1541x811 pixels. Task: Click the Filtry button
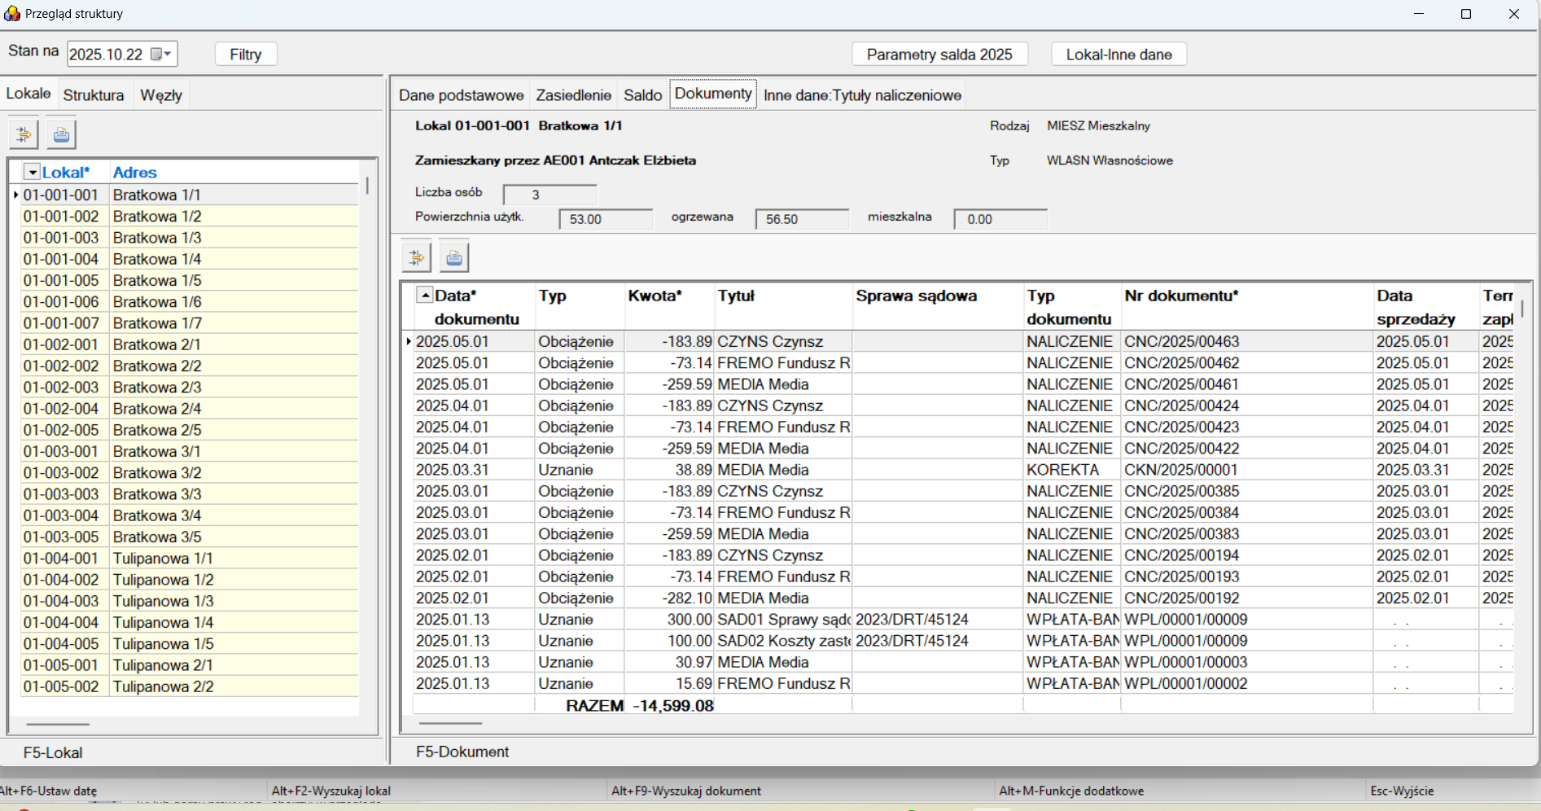pos(246,55)
